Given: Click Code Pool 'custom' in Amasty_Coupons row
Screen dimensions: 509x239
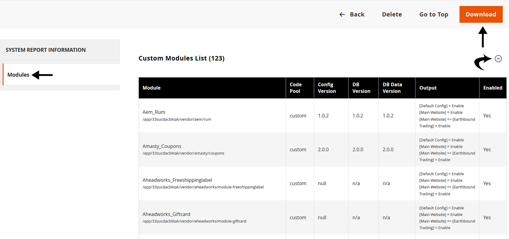Looking at the screenshot, I should click(x=298, y=149).
